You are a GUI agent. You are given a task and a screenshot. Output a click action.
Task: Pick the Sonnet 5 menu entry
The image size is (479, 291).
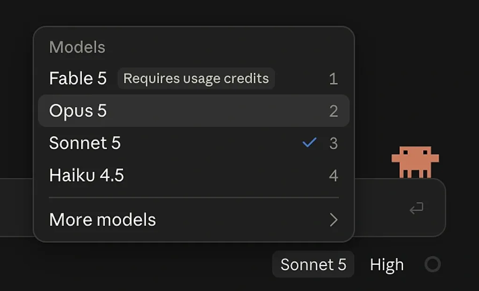pyautogui.click(x=193, y=143)
